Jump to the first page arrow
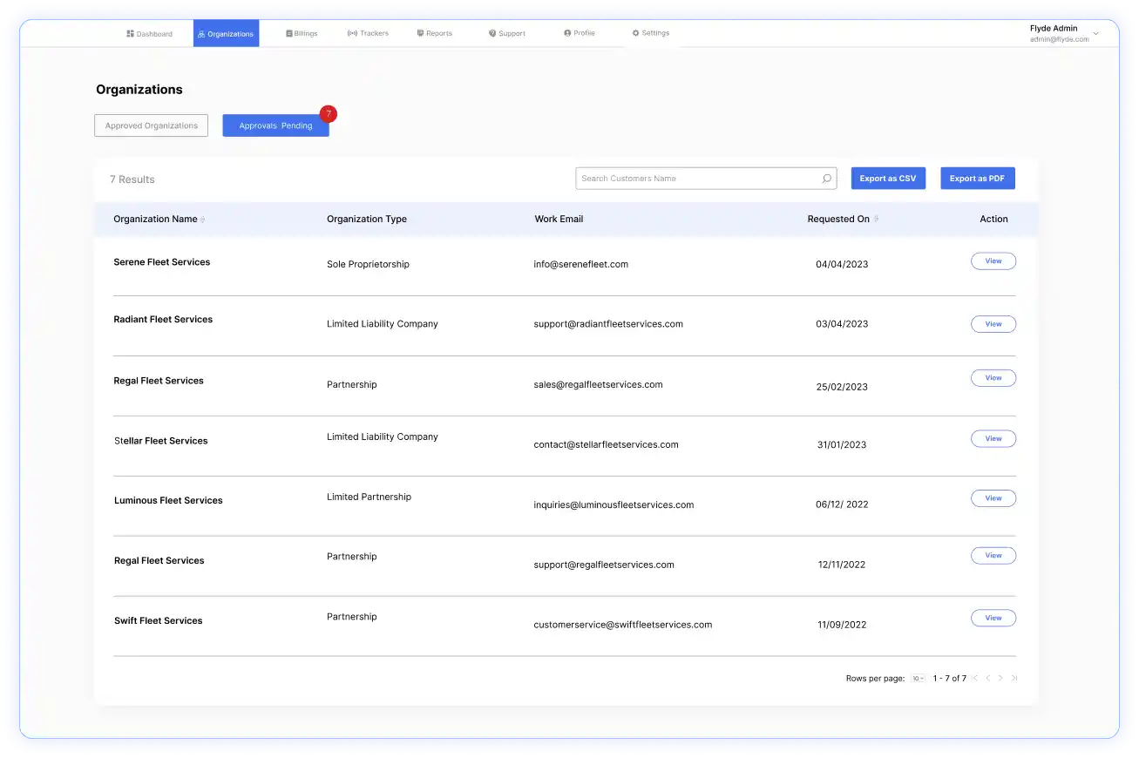Viewport: 1139px width, 758px height. [x=975, y=678]
